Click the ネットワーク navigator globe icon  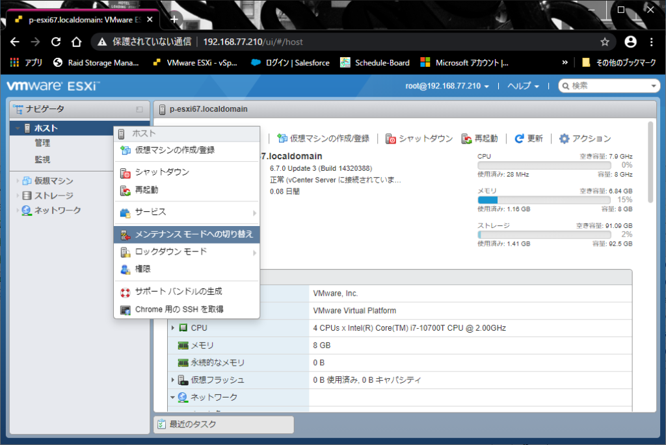click(x=26, y=210)
